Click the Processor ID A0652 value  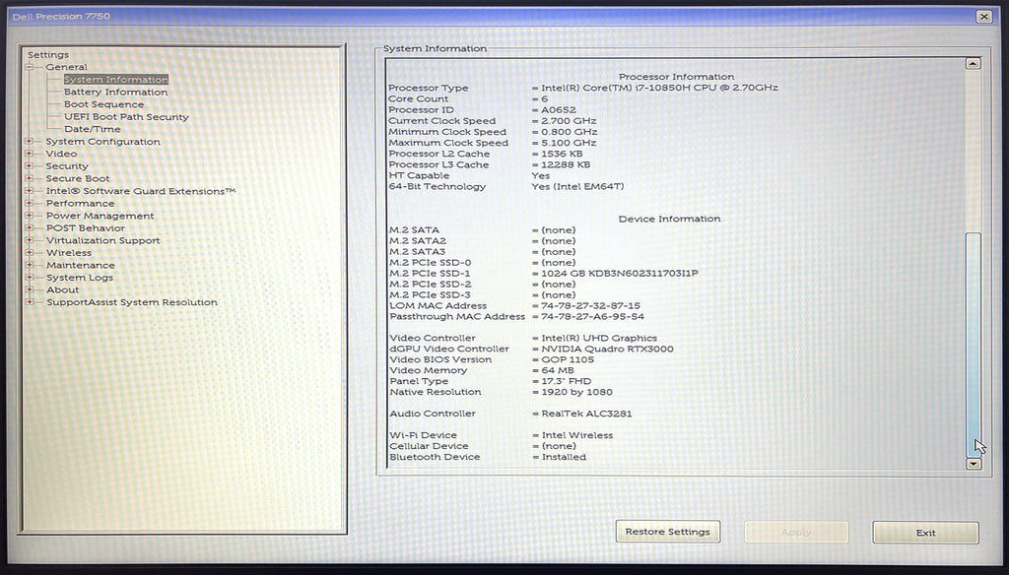(x=559, y=110)
